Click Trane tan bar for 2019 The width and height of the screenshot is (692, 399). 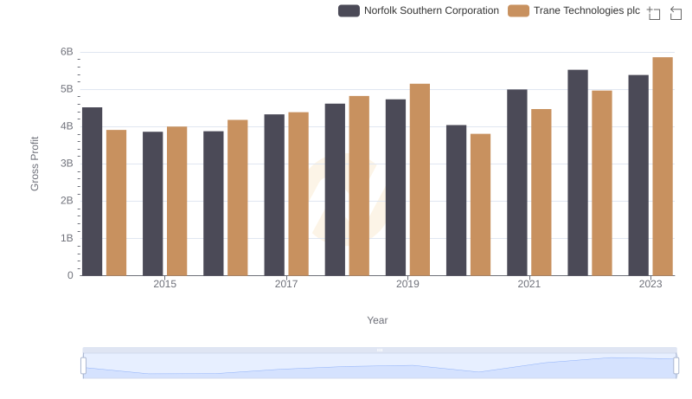[x=420, y=180]
